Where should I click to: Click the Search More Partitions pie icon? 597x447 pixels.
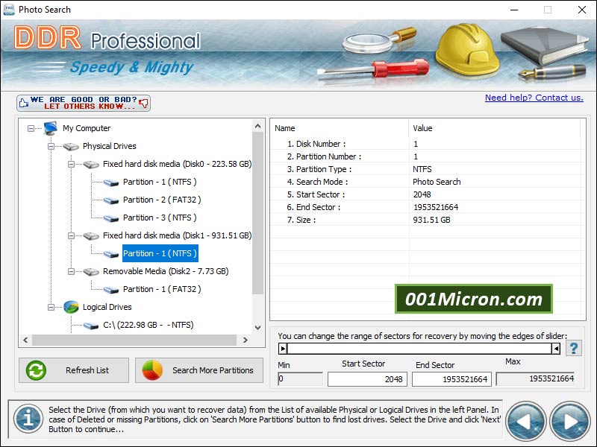[x=154, y=370]
